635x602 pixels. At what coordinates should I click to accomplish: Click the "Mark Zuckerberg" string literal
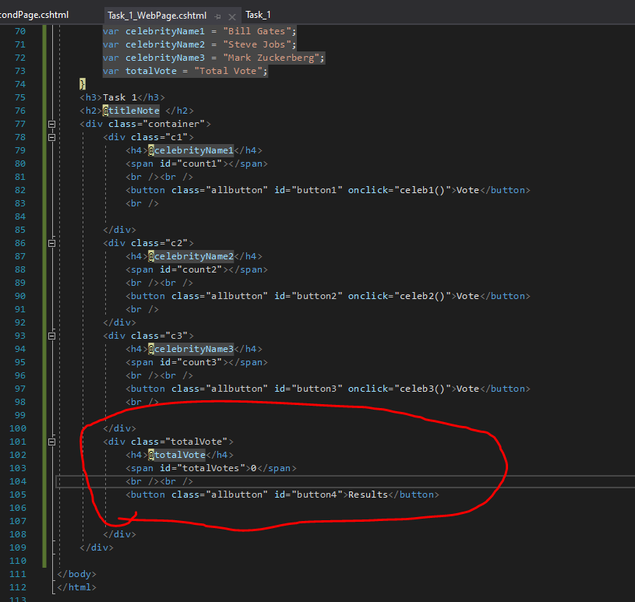click(273, 58)
